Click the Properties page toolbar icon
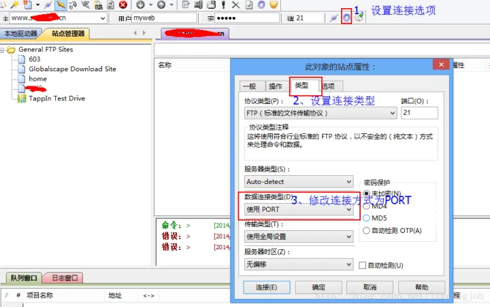This screenshot has height=307, width=490. 249,4
